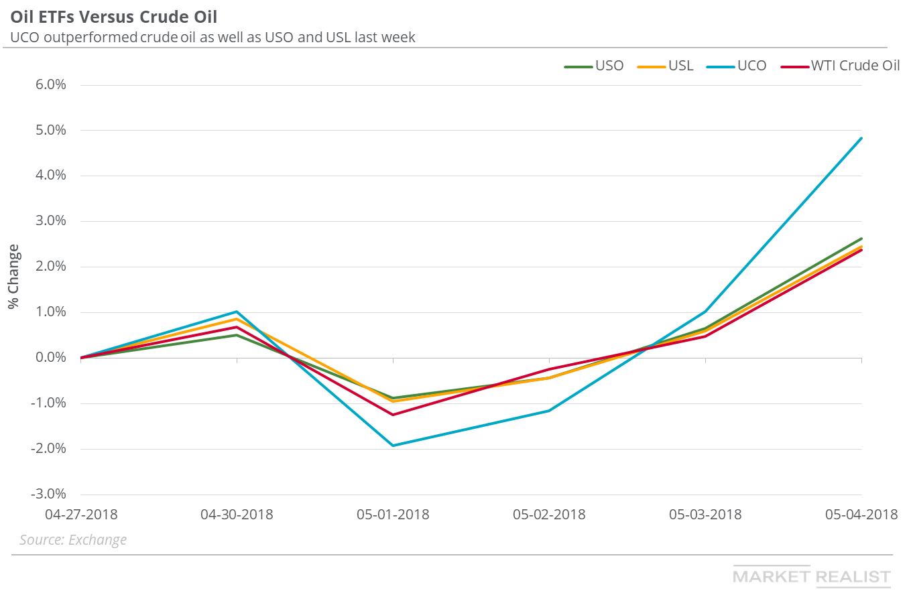The image size is (911, 593).
Task: Click the blue UCO legend line swatch
Action: (721, 66)
